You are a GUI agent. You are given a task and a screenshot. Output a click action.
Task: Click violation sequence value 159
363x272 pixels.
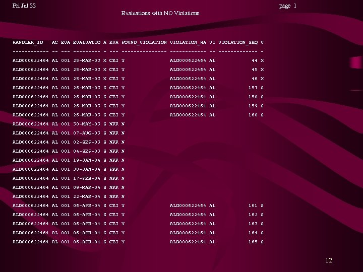click(253, 106)
